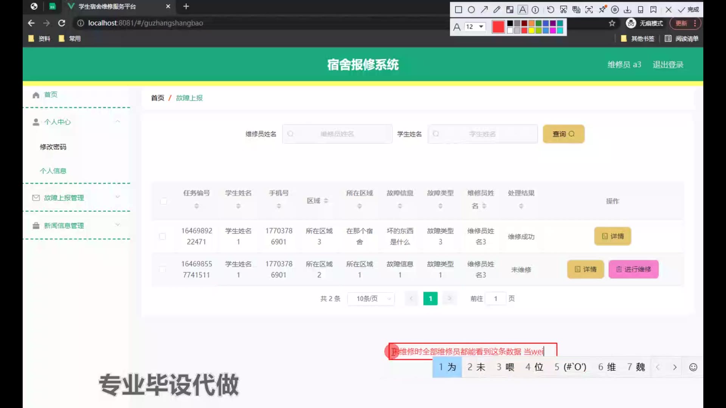
Task: Open the 阅读清单 reading list
Action: (682, 39)
